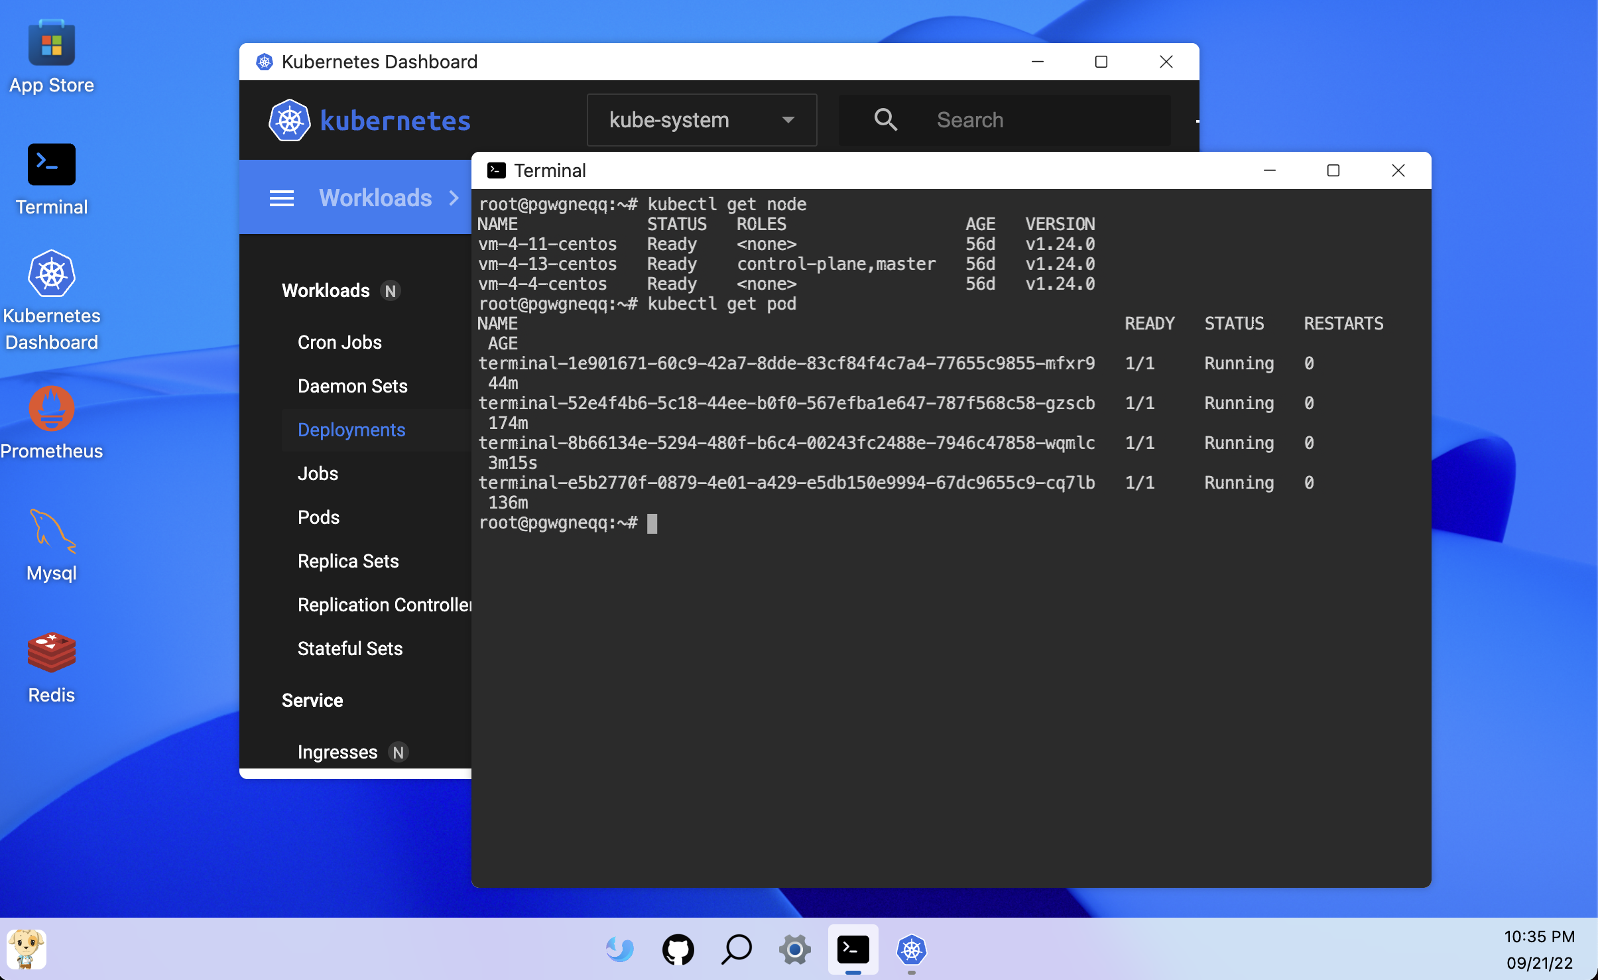1598x980 pixels.
Task: Minimize the Kubernetes Dashboard window
Action: point(1037,62)
